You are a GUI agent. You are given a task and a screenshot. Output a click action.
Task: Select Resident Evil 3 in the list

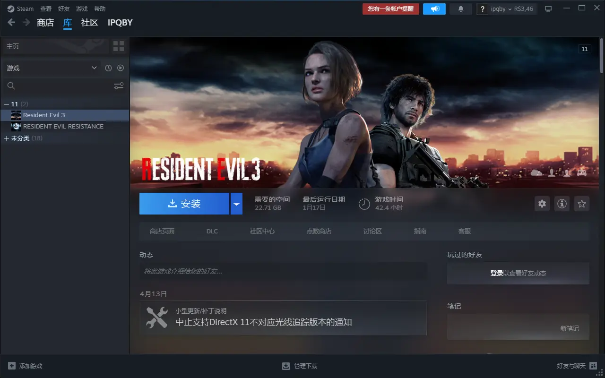point(65,115)
